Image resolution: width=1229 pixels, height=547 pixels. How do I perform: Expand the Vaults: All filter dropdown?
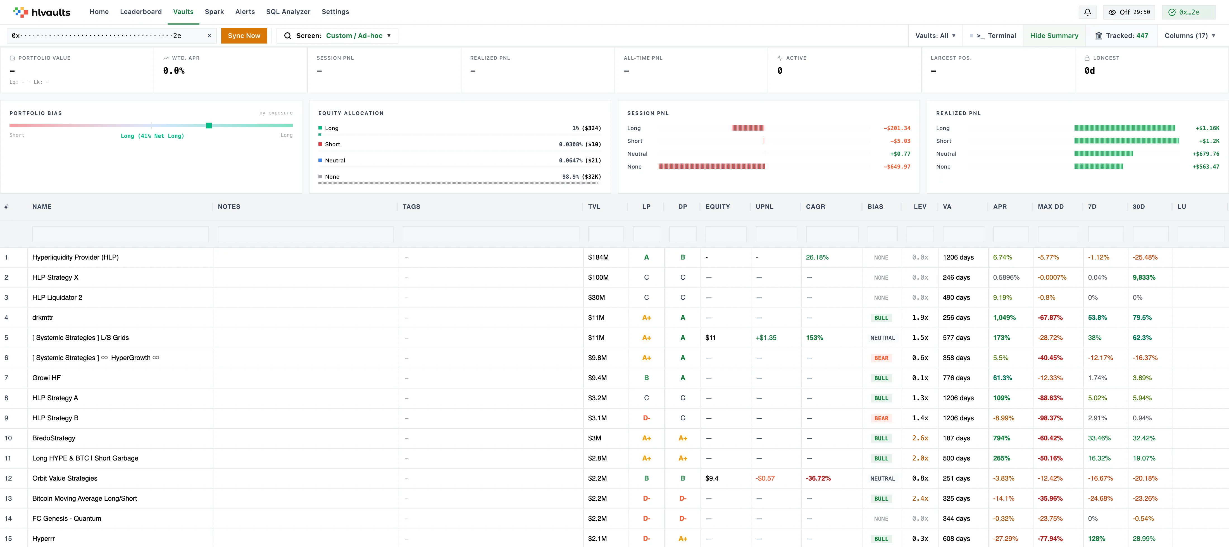coord(936,36)
